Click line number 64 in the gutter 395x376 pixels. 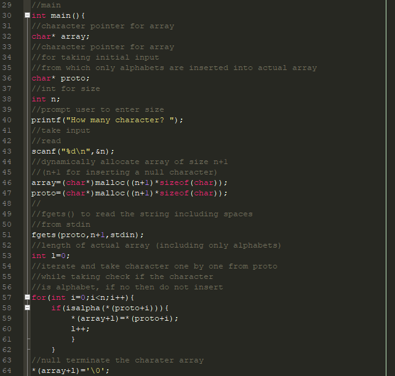(x=8, y=370)
